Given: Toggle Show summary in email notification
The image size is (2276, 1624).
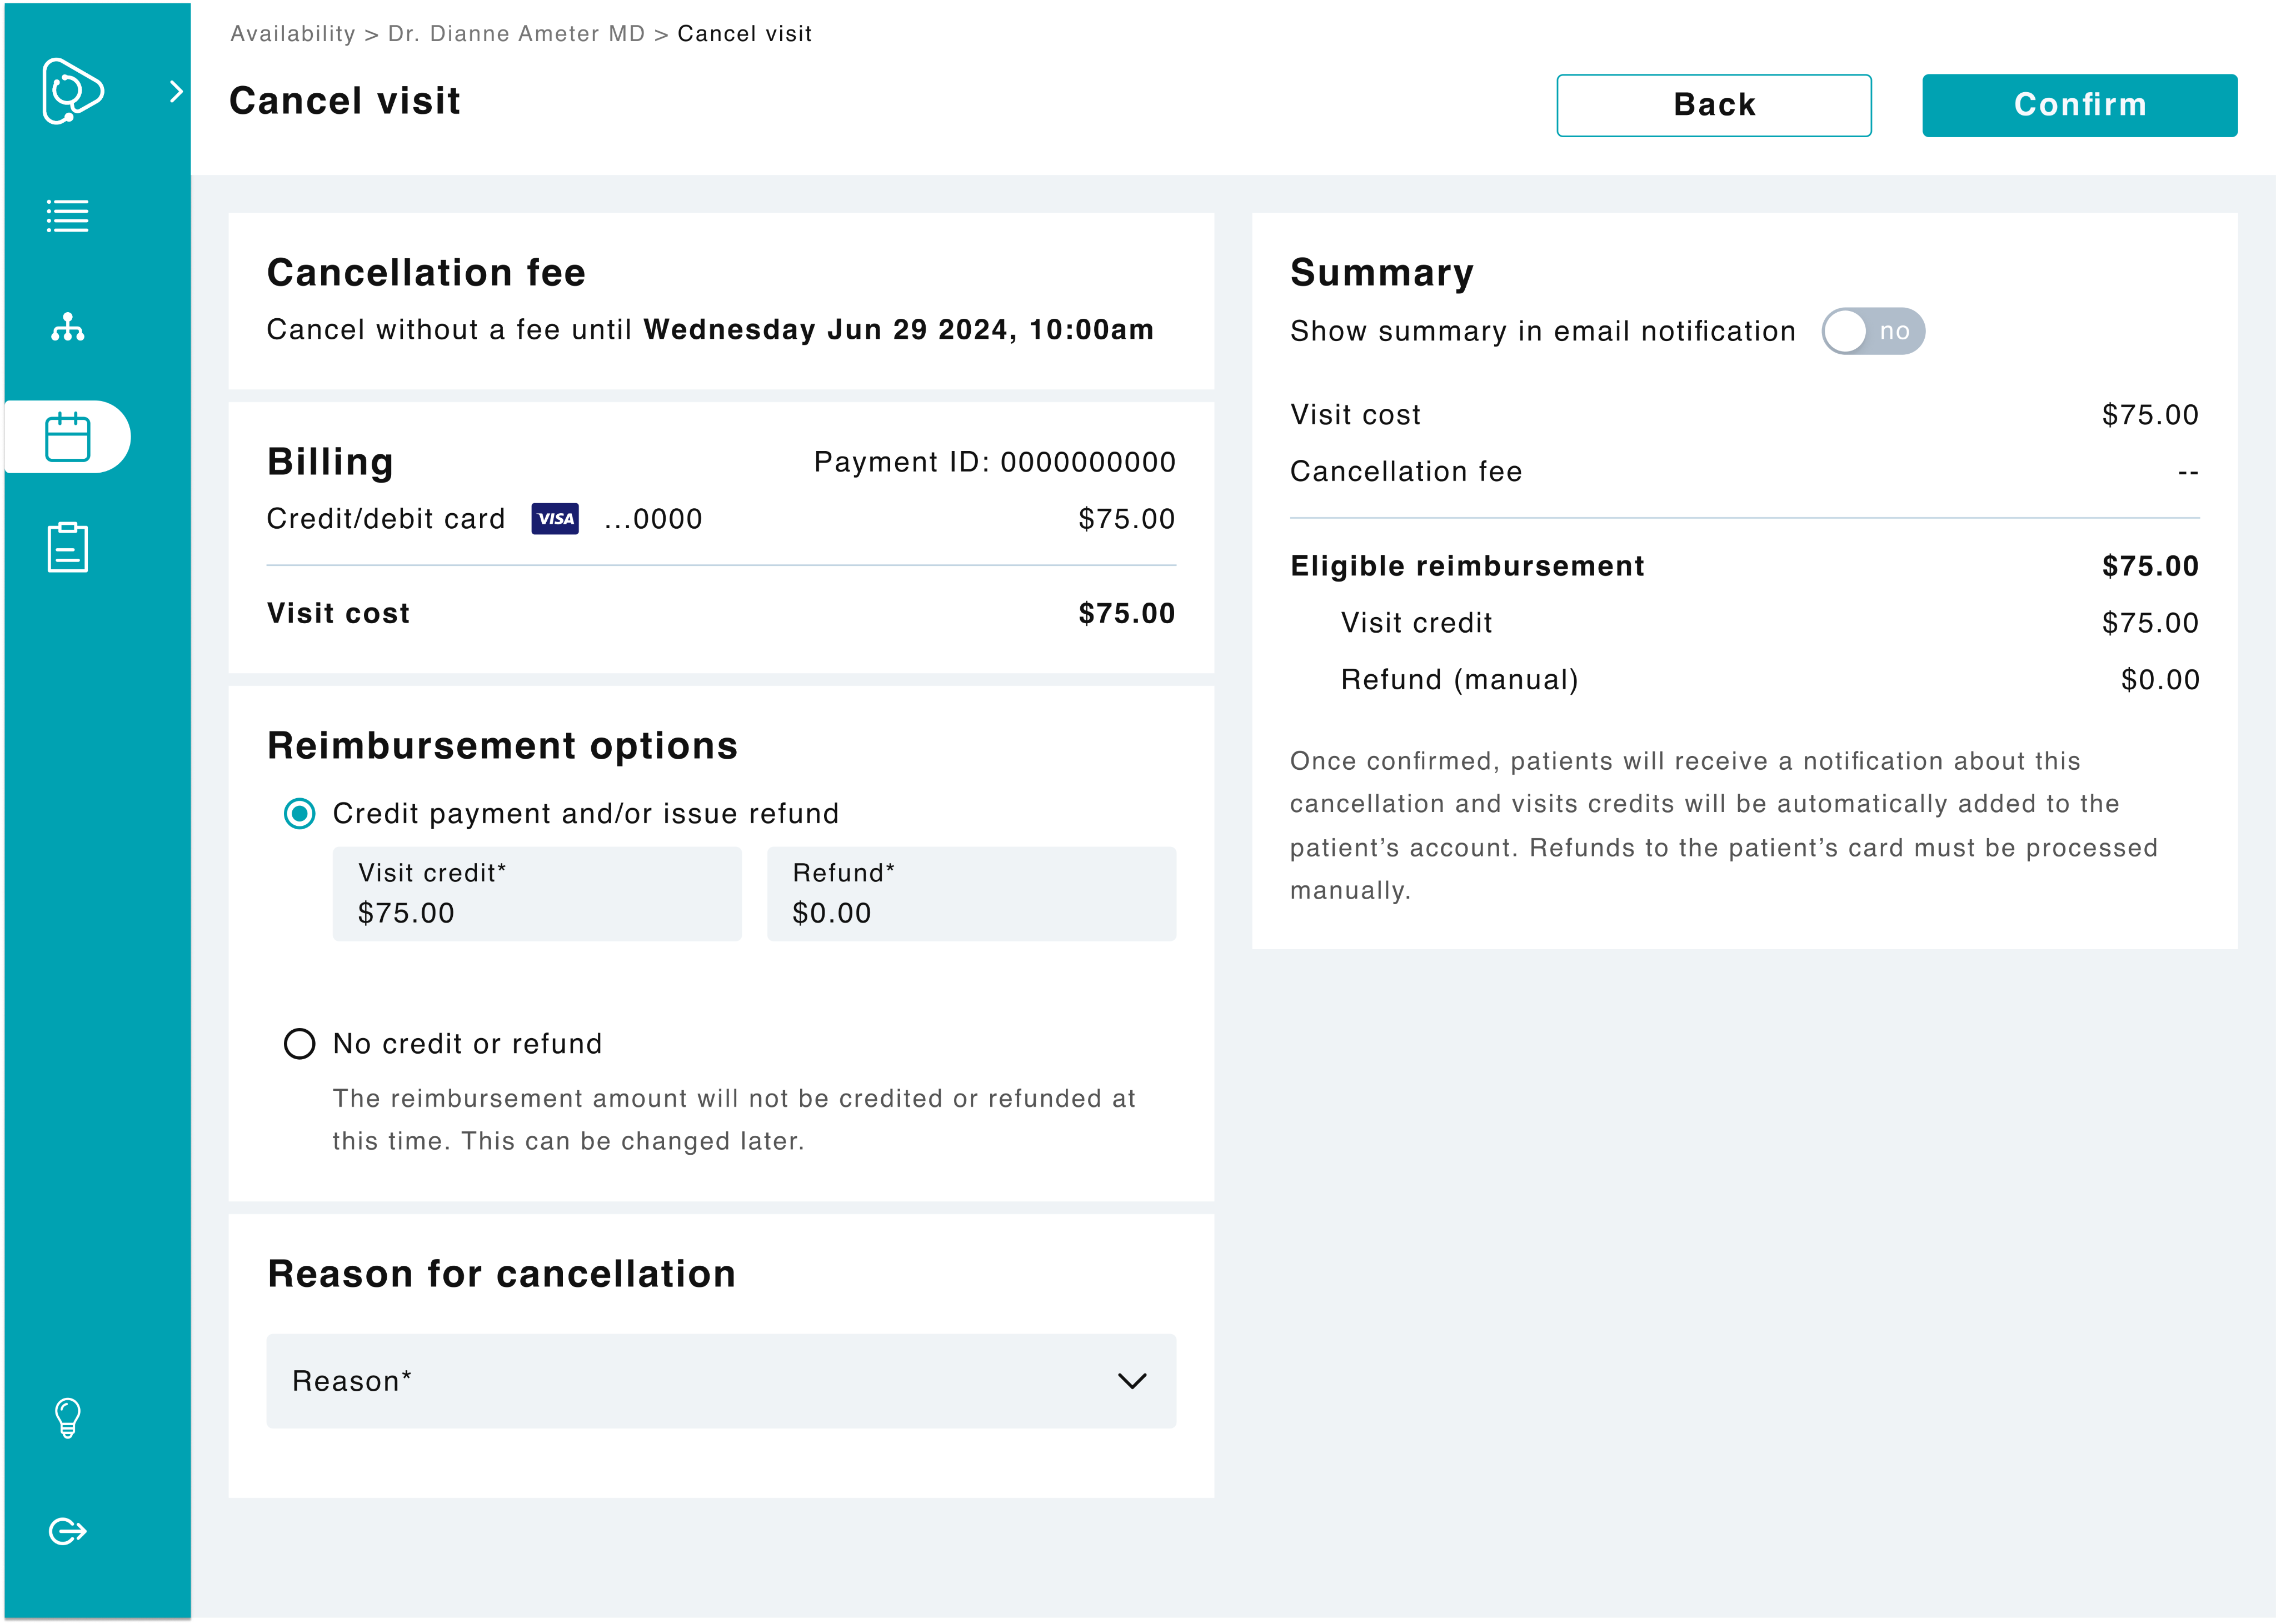Looking at the screenshot, I should (1873, 331).
